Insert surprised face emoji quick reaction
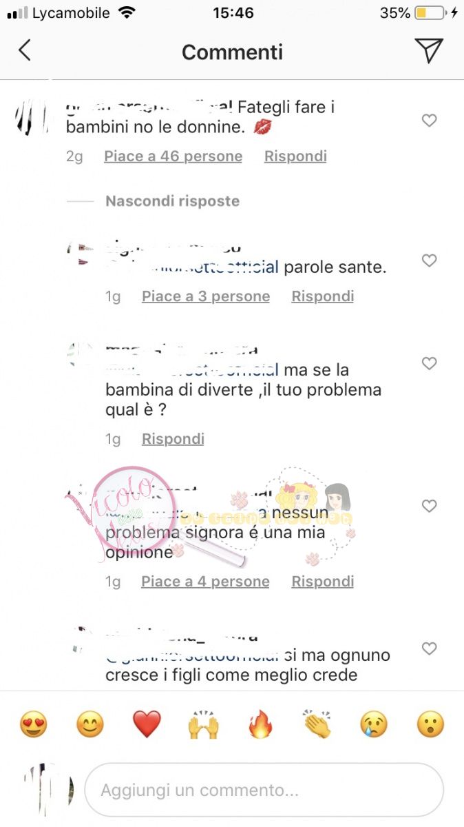The height and width of the screenshot is (827, 464). (x=430, y=725)
